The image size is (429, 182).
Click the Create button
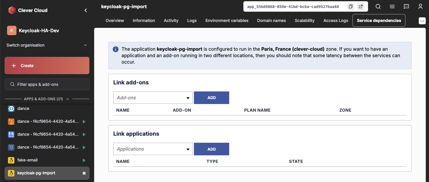click(x=47, y=66)
